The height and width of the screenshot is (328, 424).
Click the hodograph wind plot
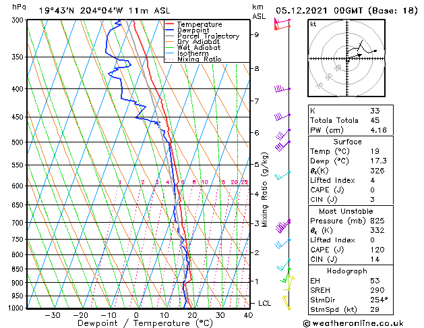346,58
